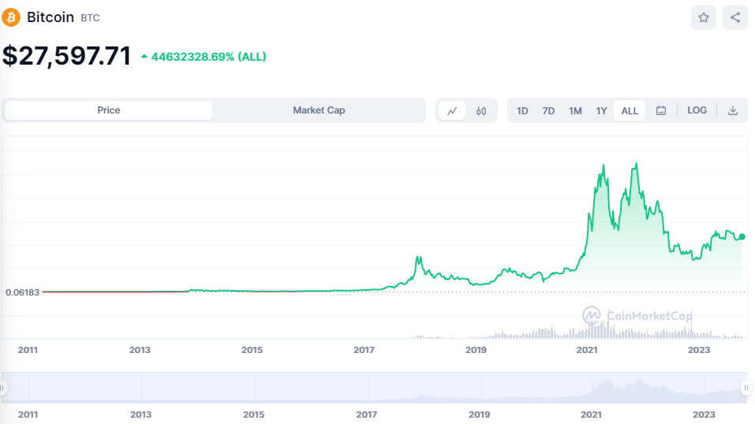Viewport: 755px width, 424px height.
Task: Choose the 7D time range
Action: tap(548, 110)
